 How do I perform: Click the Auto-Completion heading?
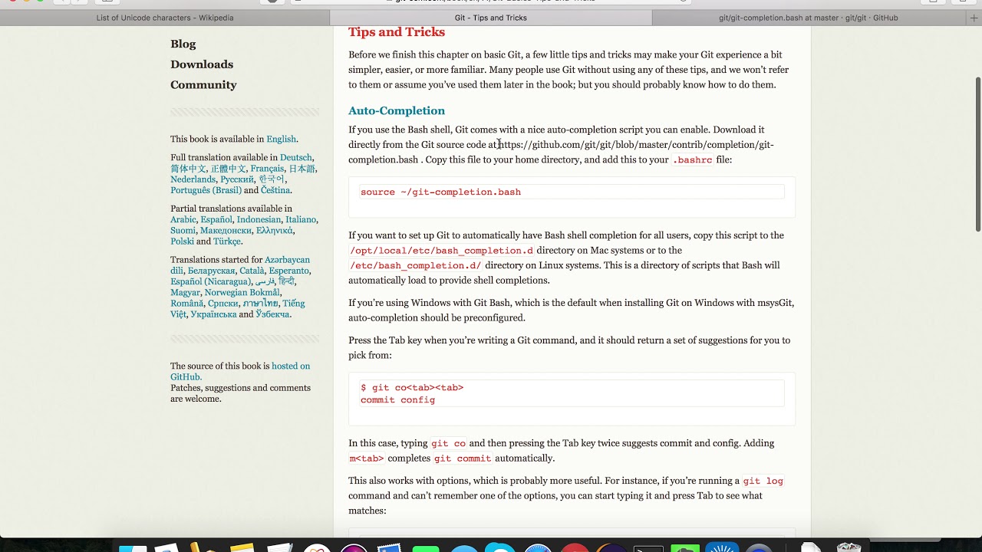[397, 110]
